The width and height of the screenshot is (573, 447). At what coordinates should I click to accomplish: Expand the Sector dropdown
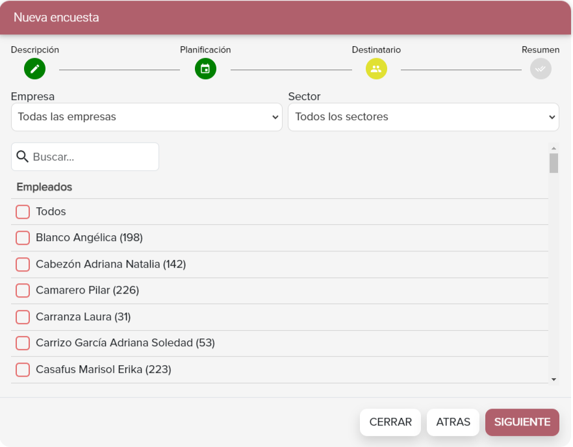pyautogui.click(x=424, y=117)
